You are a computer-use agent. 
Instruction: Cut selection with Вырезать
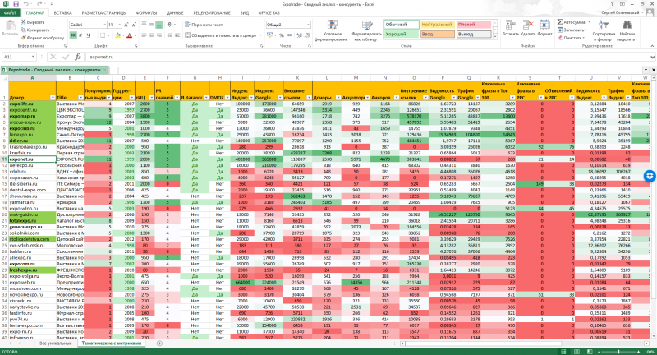coord(33,22)
